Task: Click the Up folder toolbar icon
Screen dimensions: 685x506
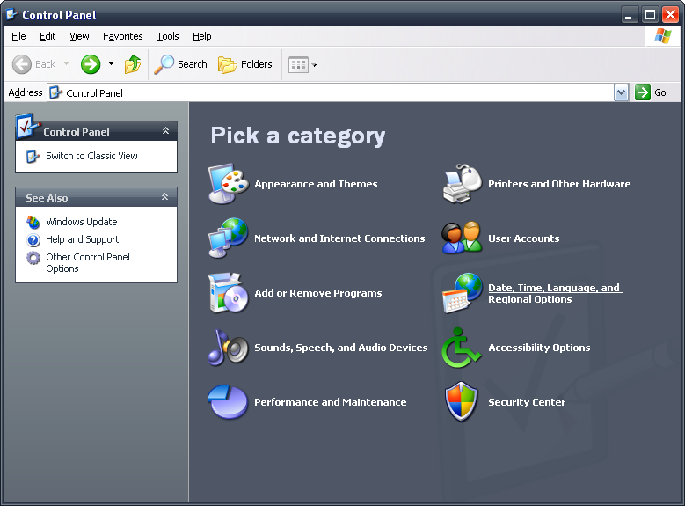Action: (x=133, y=64)
